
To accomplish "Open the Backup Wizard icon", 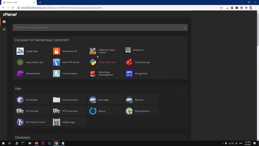I will click(x=129, y=111).
